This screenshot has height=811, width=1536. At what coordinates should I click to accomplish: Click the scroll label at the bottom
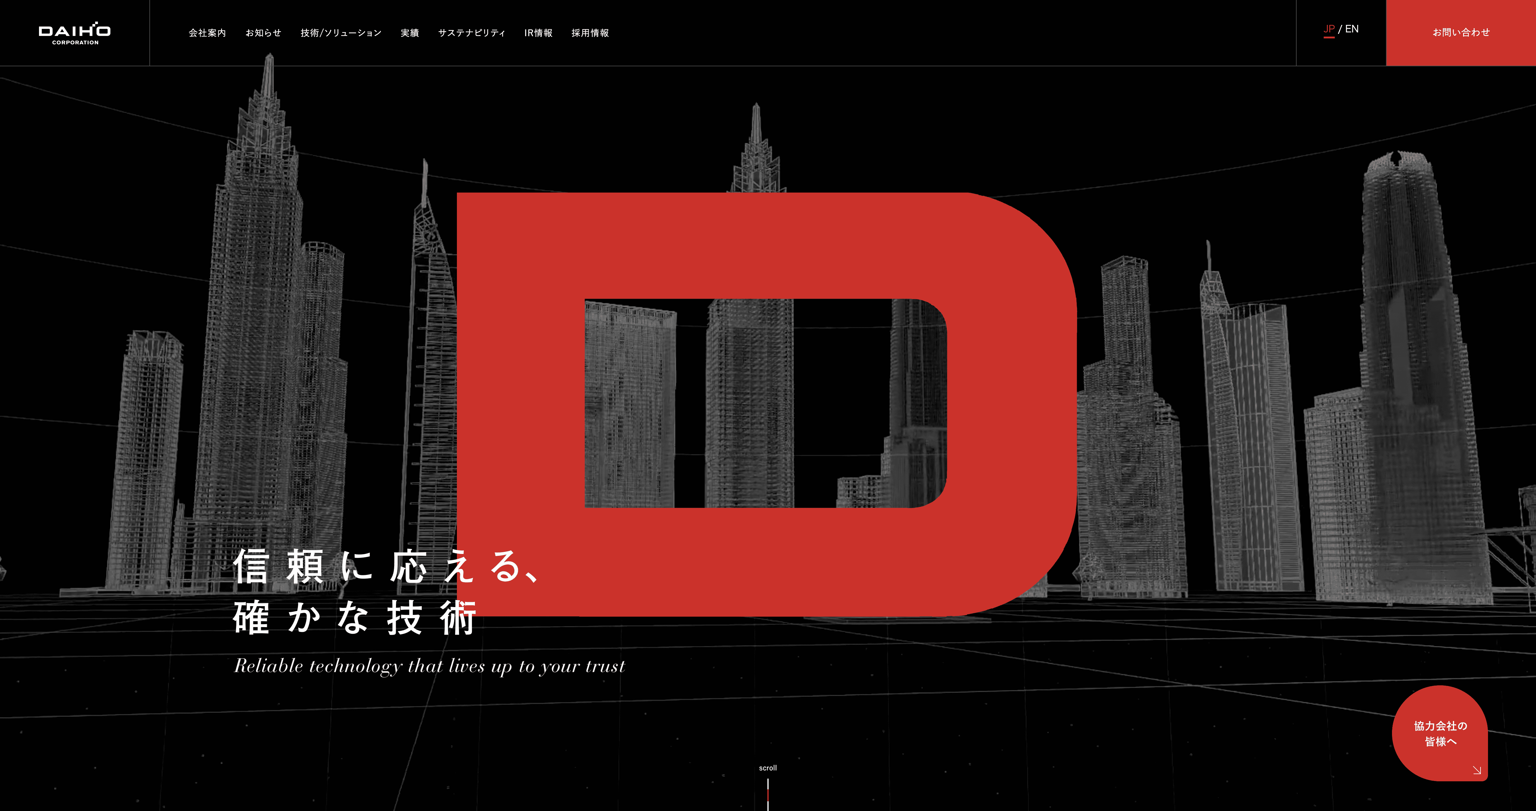[x=767, y=768]
